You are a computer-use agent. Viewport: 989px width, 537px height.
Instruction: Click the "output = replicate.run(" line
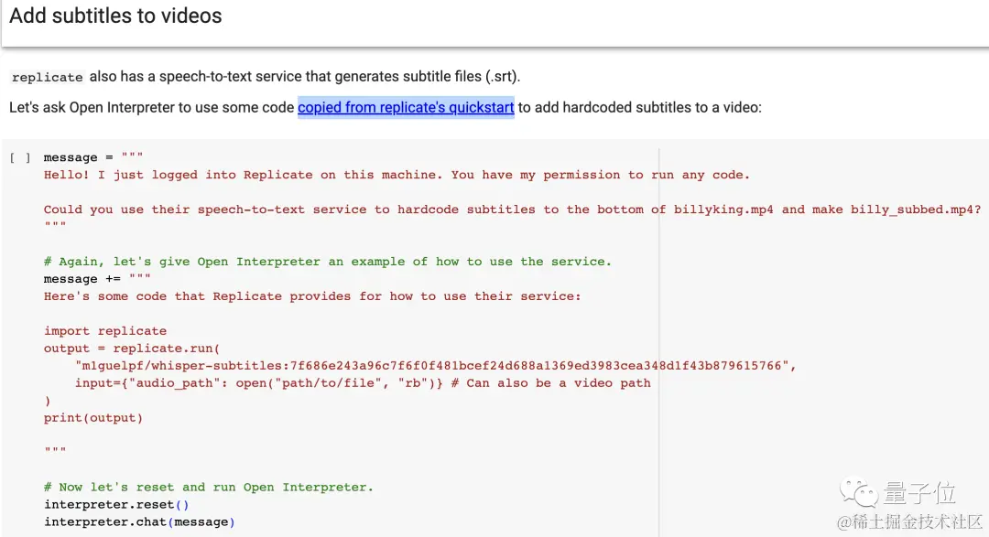(132, 348)
